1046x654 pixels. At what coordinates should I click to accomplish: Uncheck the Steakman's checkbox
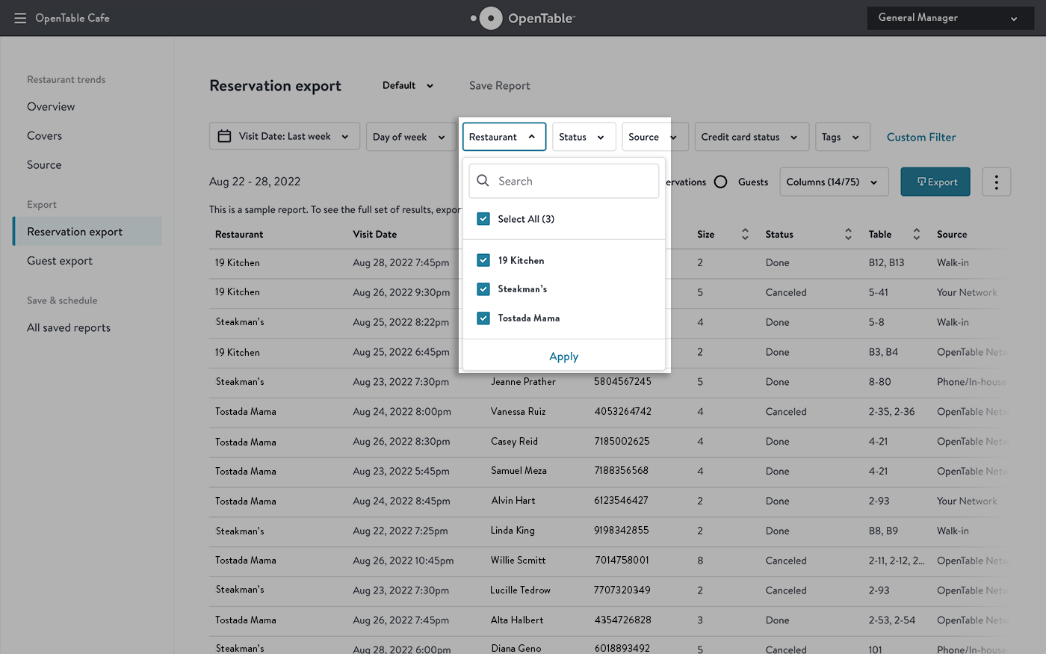tap(483, 289)
